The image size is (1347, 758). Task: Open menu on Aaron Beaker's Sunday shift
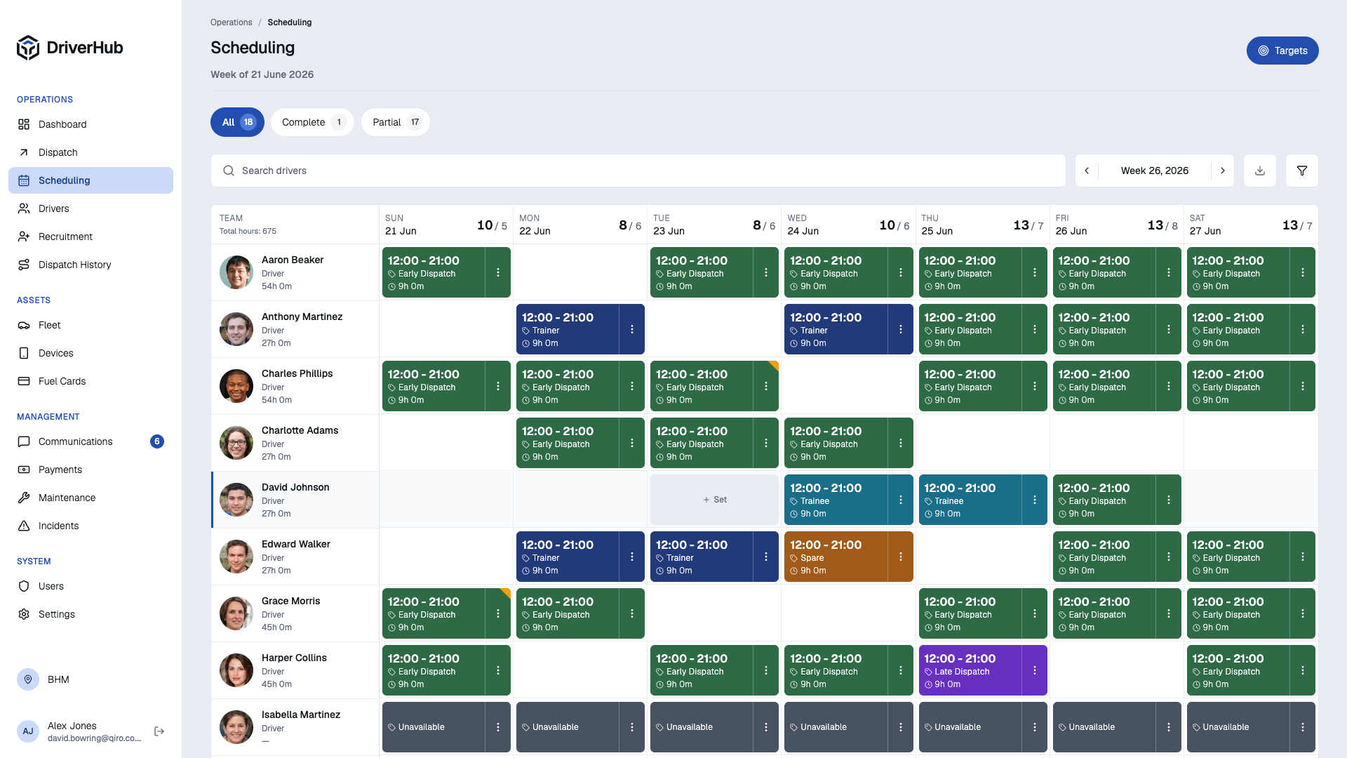click(497, 272)
